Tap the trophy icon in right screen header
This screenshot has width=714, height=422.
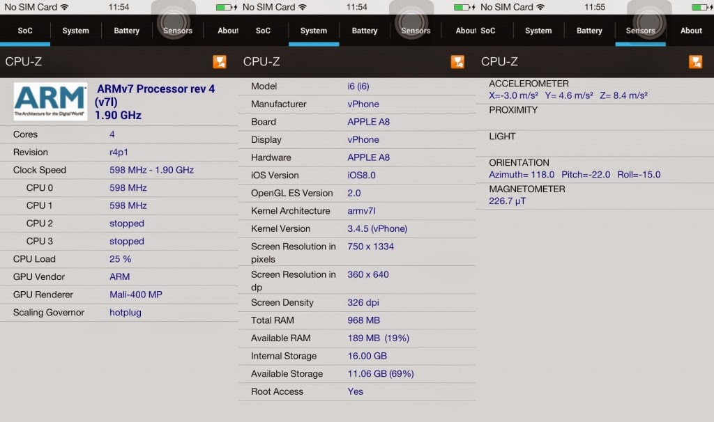click(695, 62)
